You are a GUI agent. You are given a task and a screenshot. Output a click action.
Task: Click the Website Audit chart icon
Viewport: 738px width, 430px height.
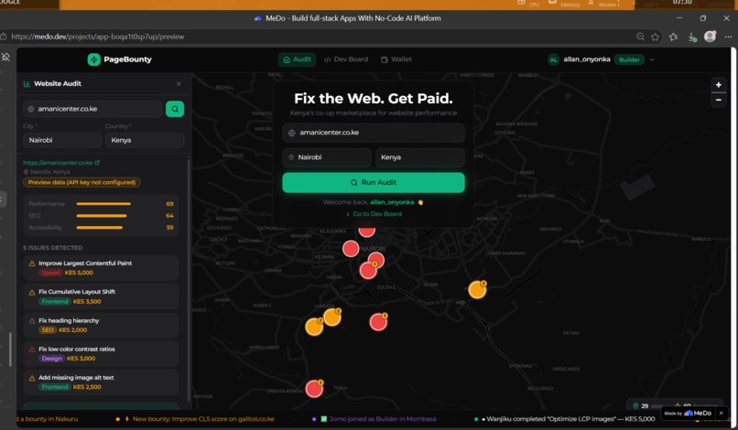click(x=27, y=84)
